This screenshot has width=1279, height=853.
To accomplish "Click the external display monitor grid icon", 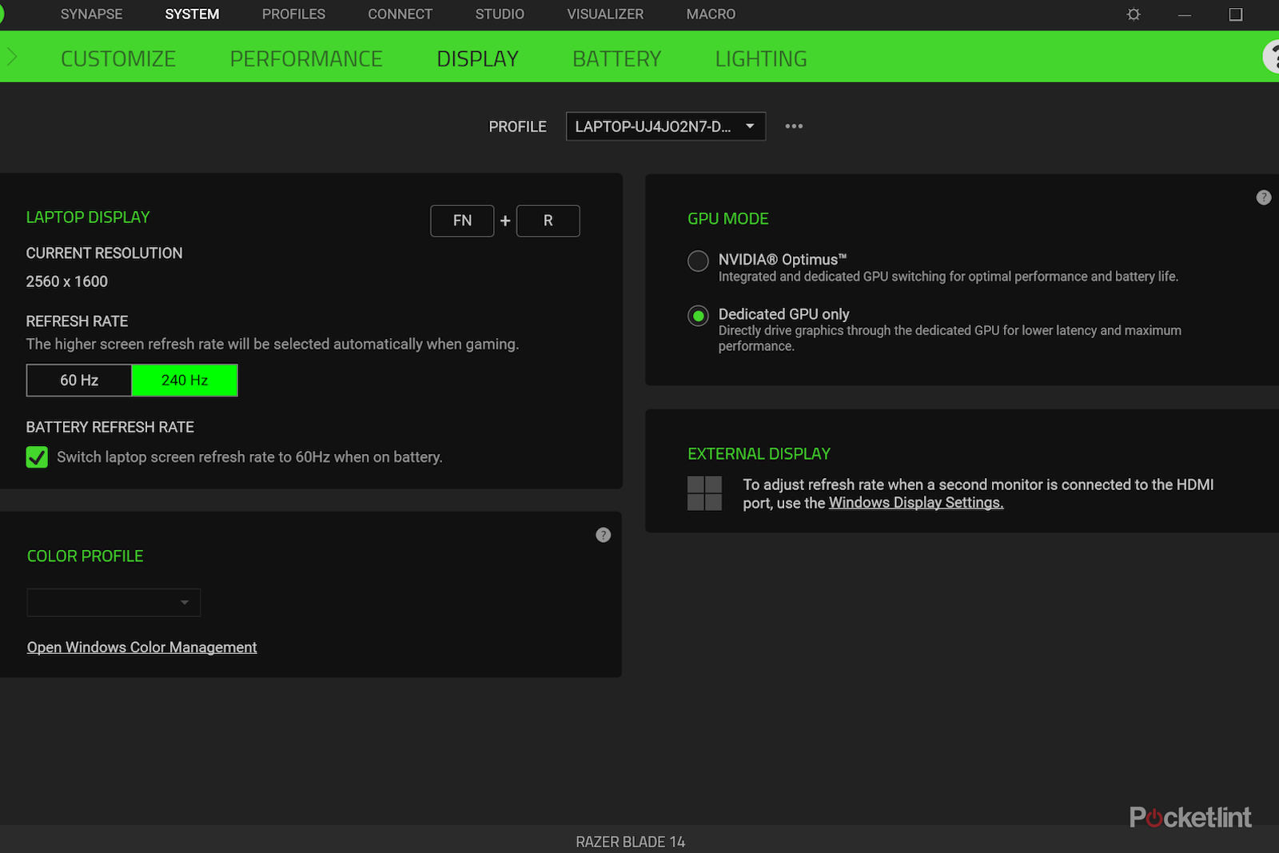I will pos(704,493).
